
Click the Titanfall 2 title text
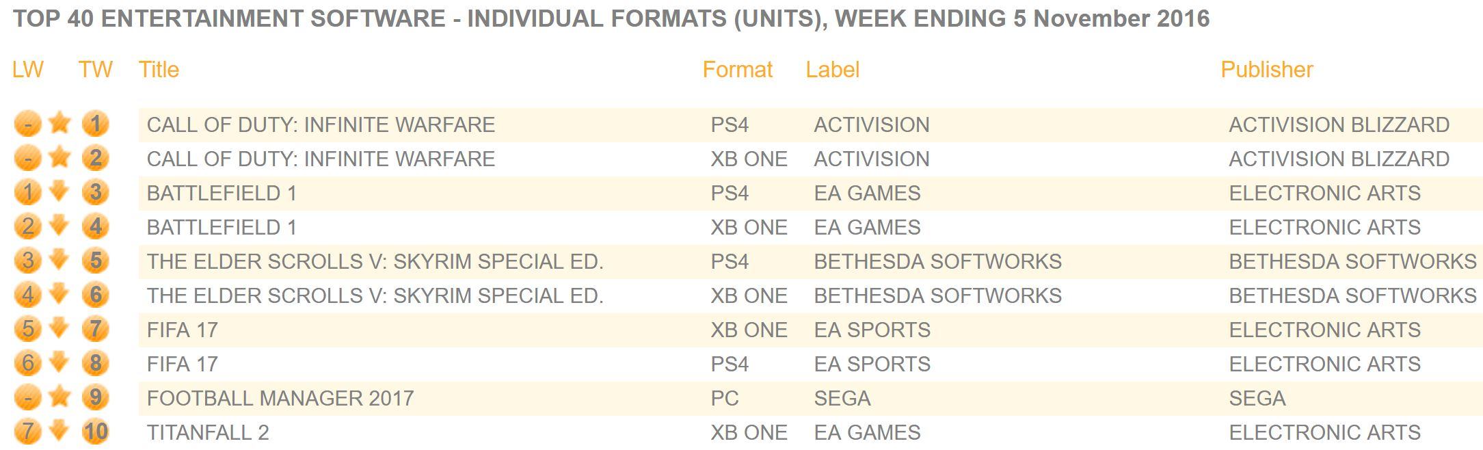208,432
